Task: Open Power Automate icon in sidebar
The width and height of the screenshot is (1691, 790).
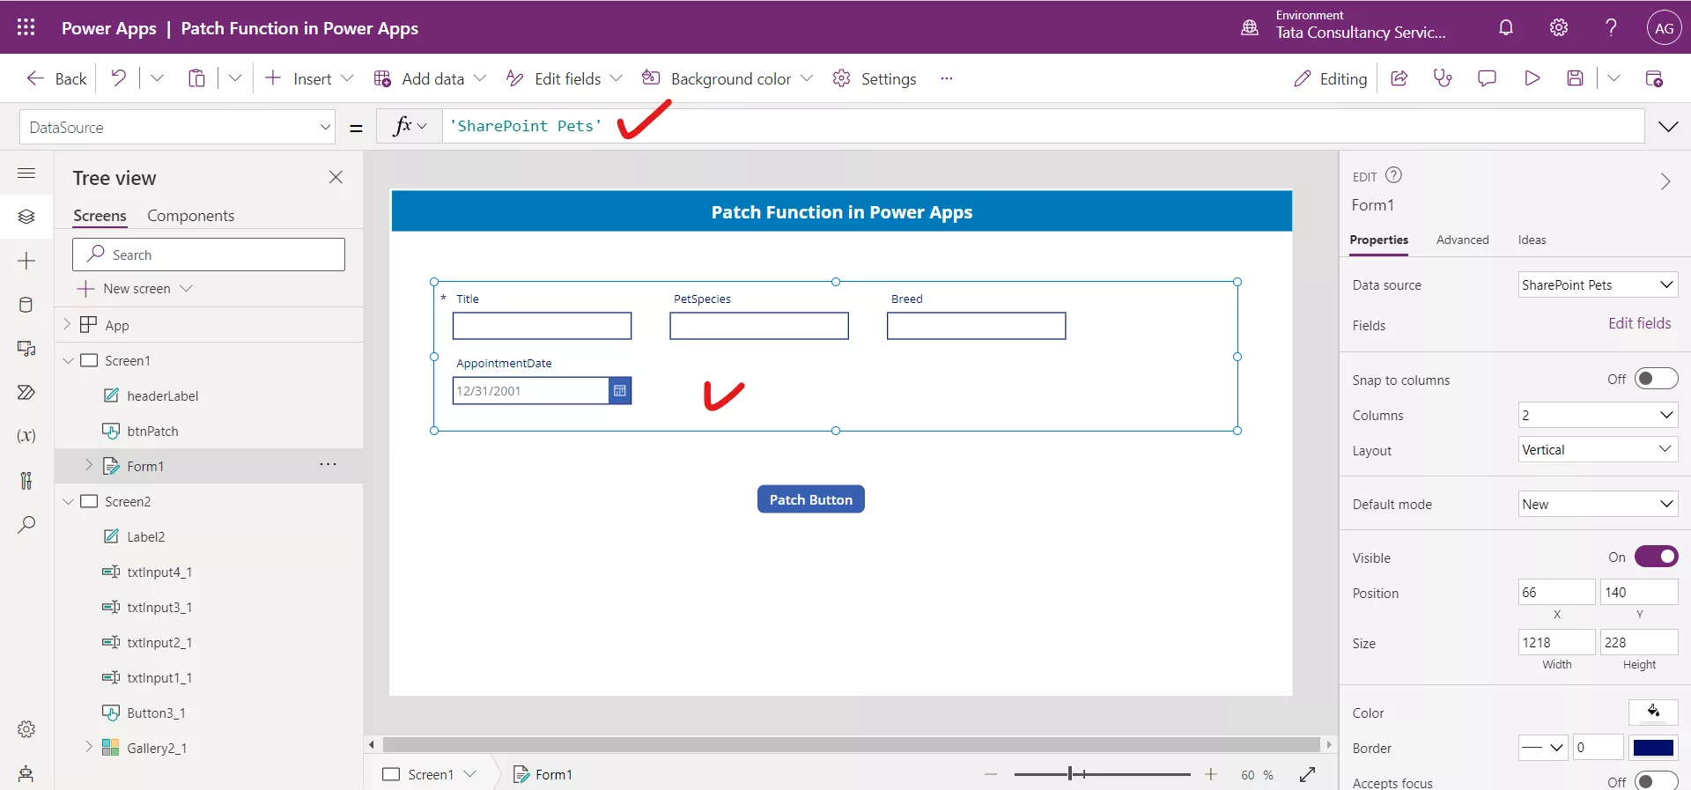Action: coord(26,392)
